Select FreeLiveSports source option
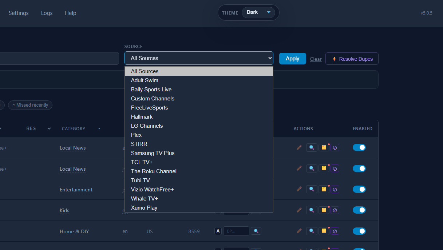Image resolution: width=443 pixels, height=250 pixels. [199, 108]
